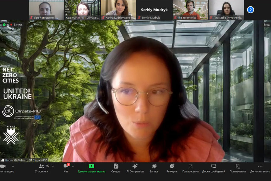Image resolution: width=271 pixels, height=181 pixels.
Task: Click muted mic icon beside Karina Kudriavtseva
Action: click(x=103, y=17)
